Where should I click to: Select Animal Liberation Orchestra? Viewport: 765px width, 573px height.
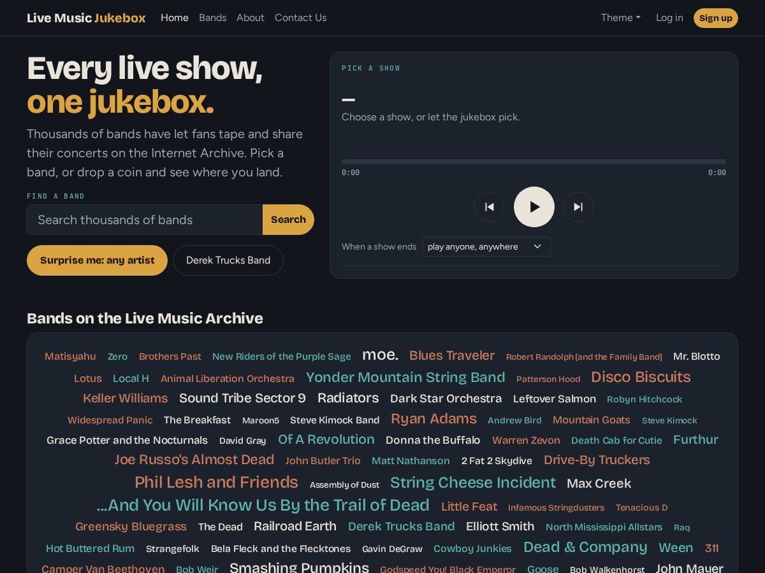coord(228,379)
